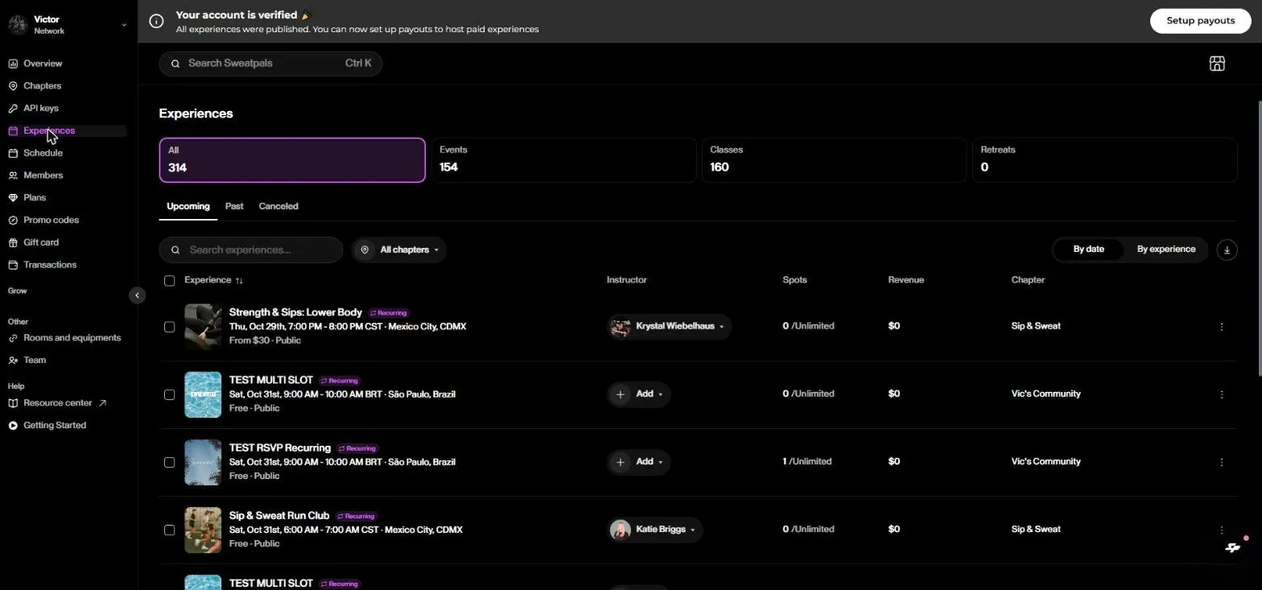The width and height of the screenshot is (1262, 590).
Task: Open Krystal Wiebelhaus instructor dropdown
Action: point(669,327)
